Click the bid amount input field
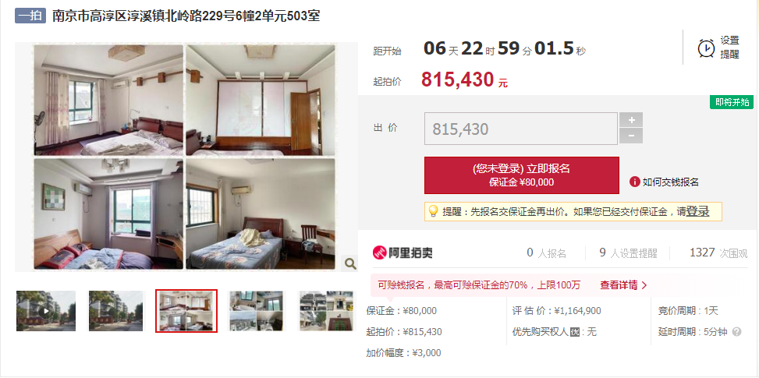Image resolution: width=759 pixels, height=378 pixels. (x=521, y=129)
